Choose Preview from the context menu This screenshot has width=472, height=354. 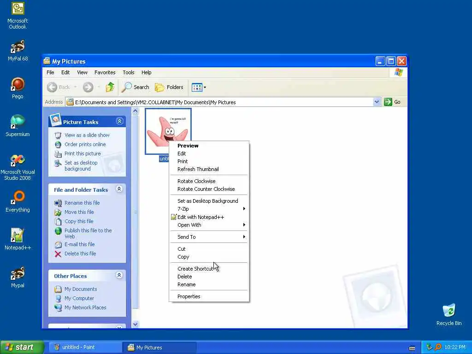[x=209, y=146]
